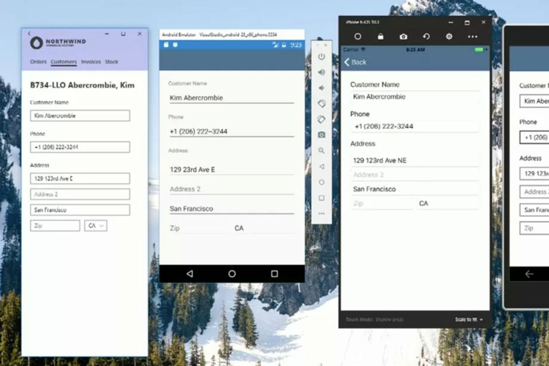Expand the CA state selector in Northwind
The image size is (549, 366).
[95, 225]
